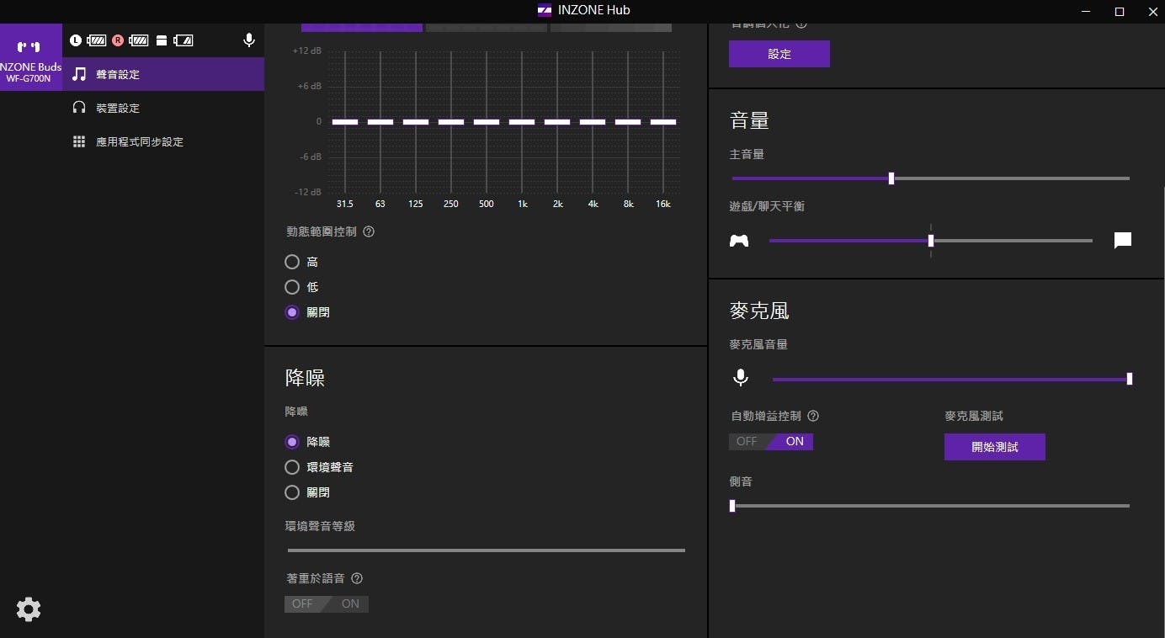Select 關閉 under the 降噪 mode options

click(292, 492)
